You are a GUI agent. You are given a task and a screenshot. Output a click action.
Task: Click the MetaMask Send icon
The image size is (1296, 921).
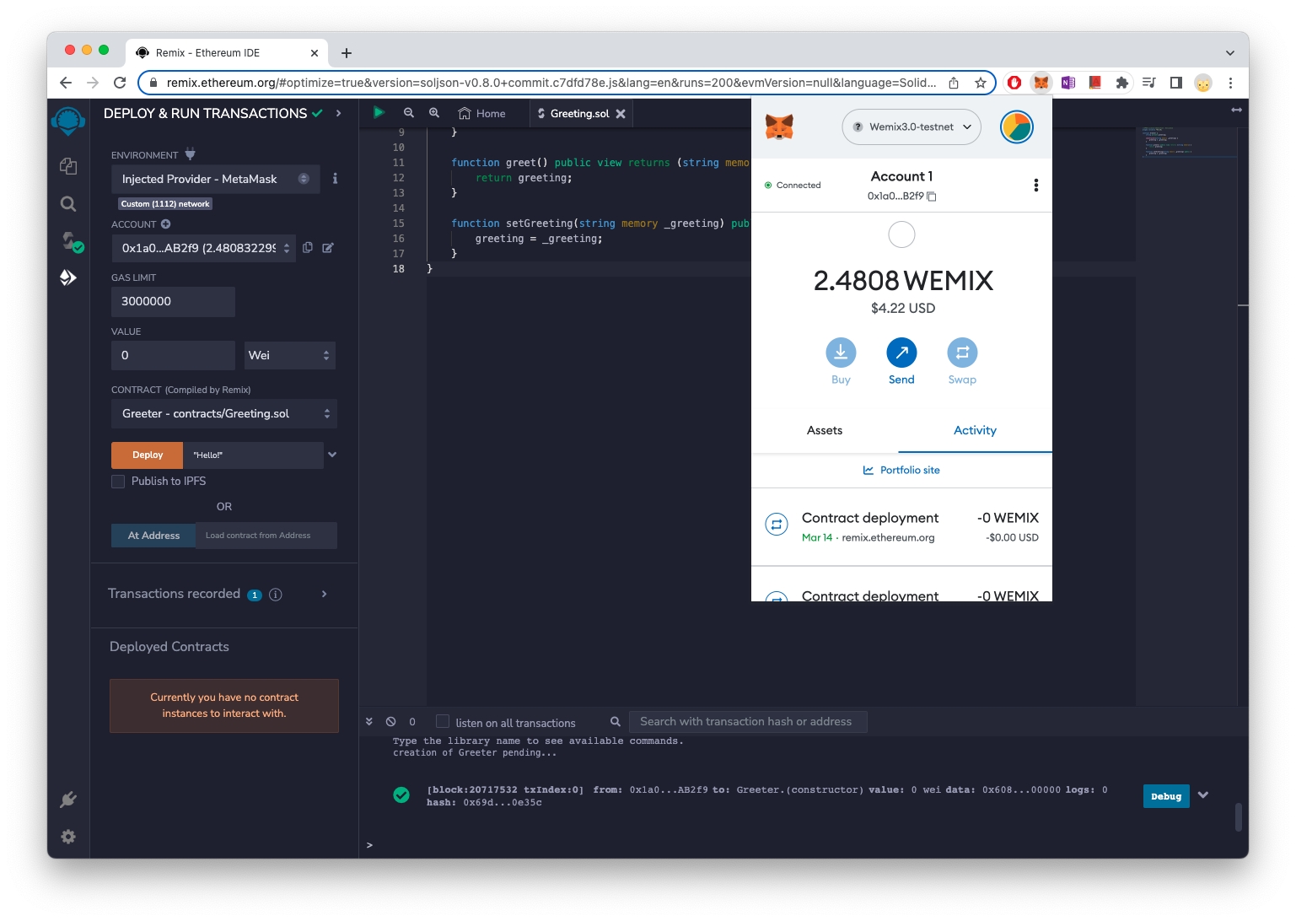901,353
